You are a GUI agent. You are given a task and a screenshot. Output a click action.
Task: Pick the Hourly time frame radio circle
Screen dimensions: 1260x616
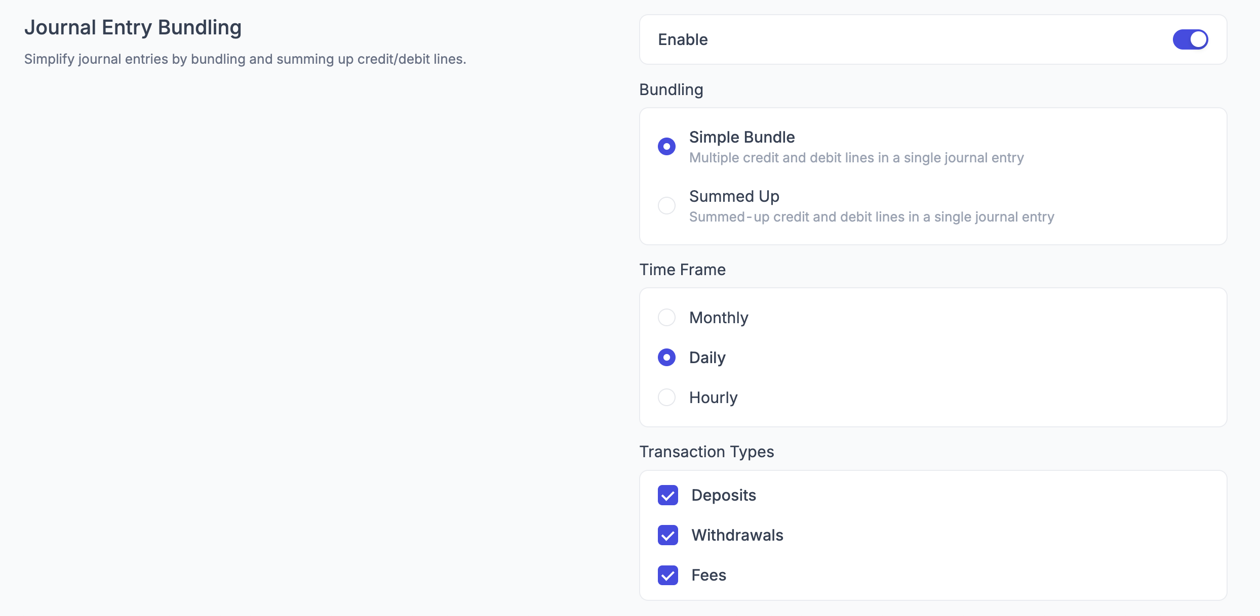click(666, 398)
